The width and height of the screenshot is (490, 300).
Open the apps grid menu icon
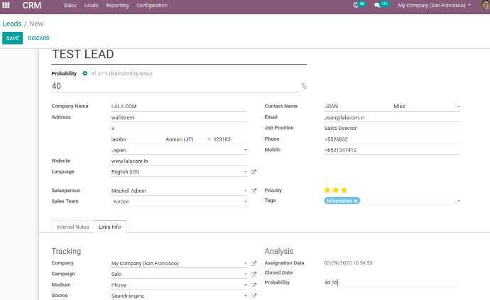(6, 5)
